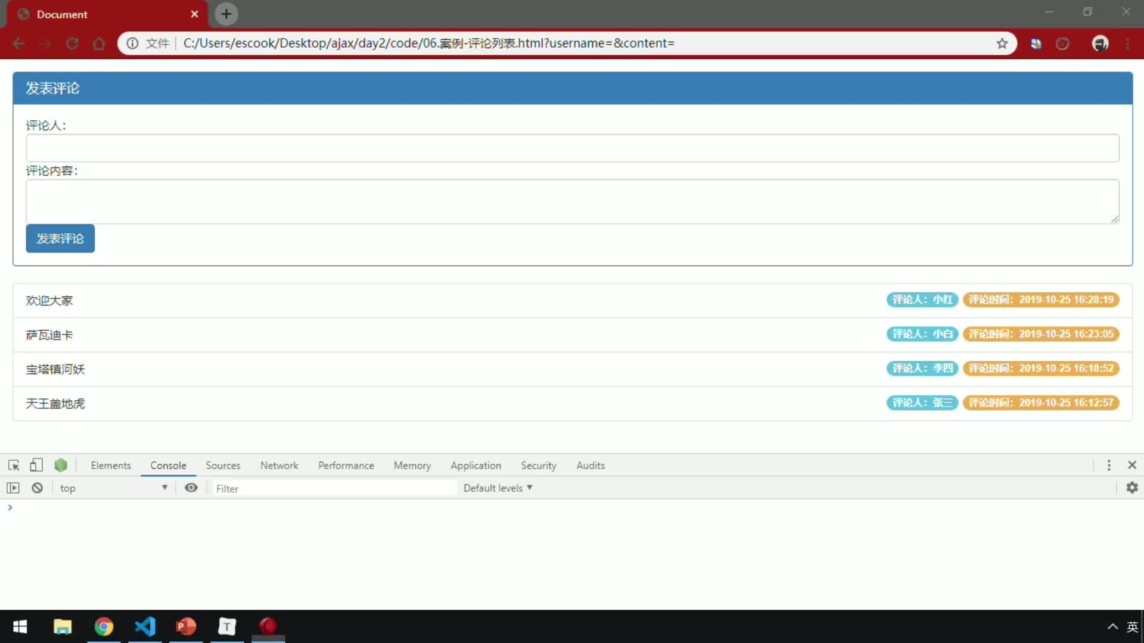Click the eye filter visibility icon
The width and height of the screenshot is (1144, 643).
(x=191, y=488)
